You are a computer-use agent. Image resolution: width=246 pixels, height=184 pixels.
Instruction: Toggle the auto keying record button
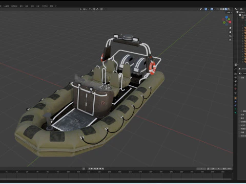pos(84,169)
